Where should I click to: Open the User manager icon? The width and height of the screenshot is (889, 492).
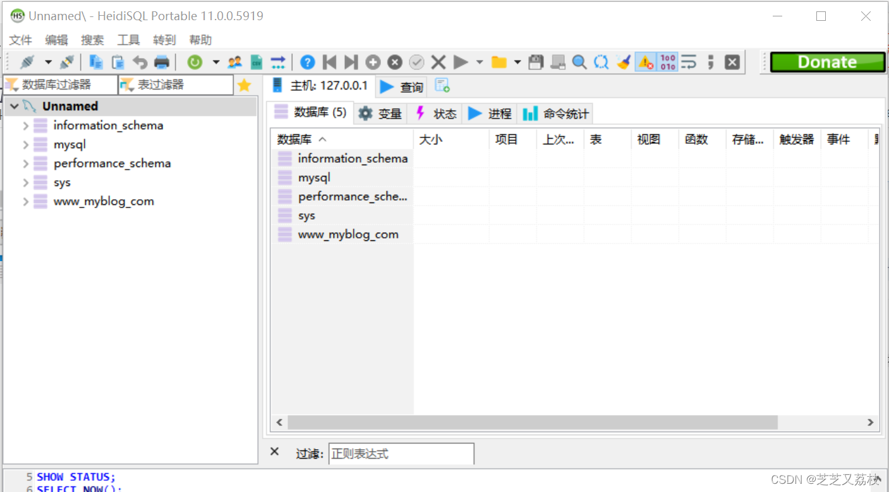(x=235, y=62)
